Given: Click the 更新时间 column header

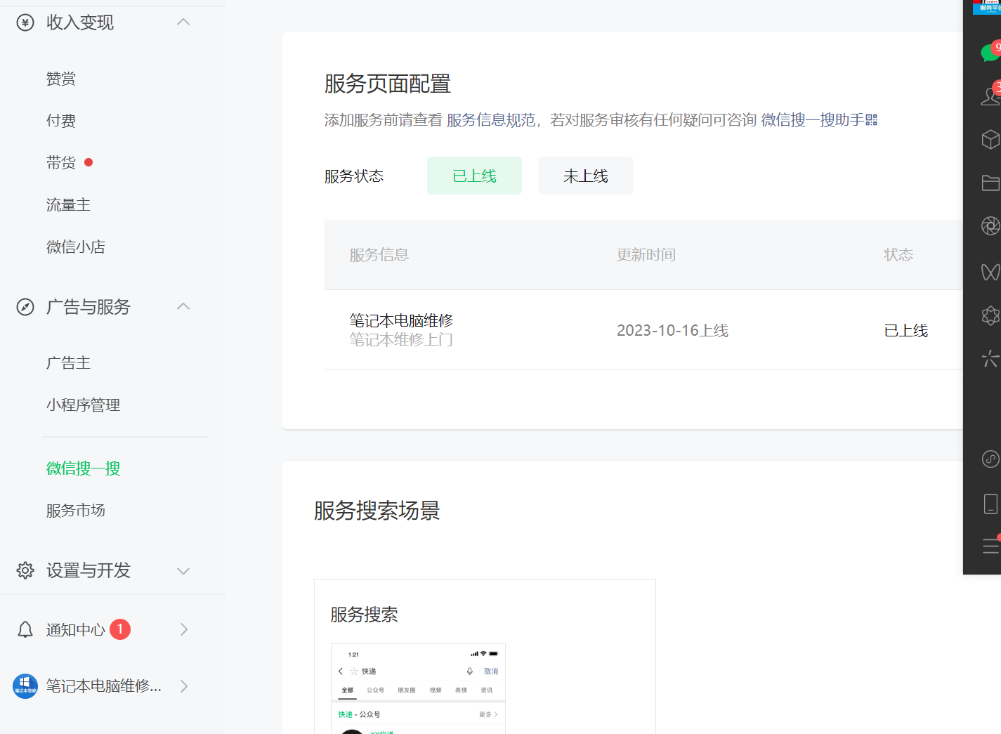Looking at the screenshot, I should click(646, 255).
